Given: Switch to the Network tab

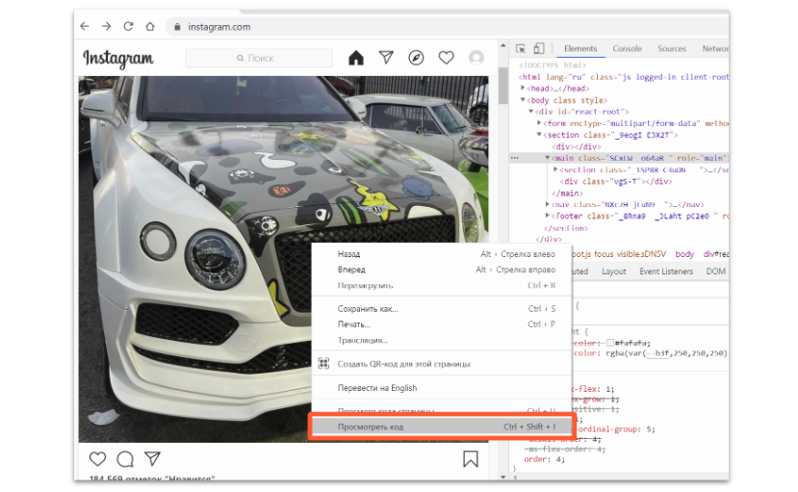Looking at the screenshot, I should click(x=715, y=49).
